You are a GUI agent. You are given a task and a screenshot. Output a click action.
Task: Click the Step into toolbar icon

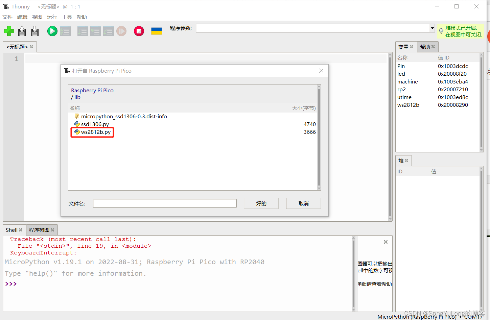(x=95, y=31)
